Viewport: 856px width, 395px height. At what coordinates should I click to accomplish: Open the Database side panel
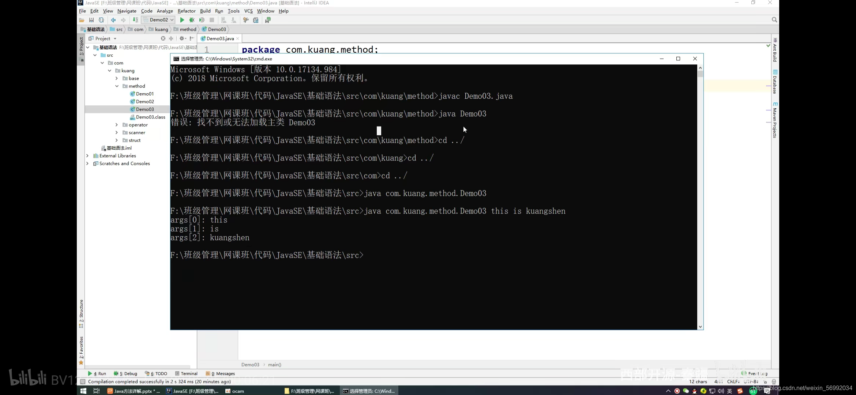(775, 82)
